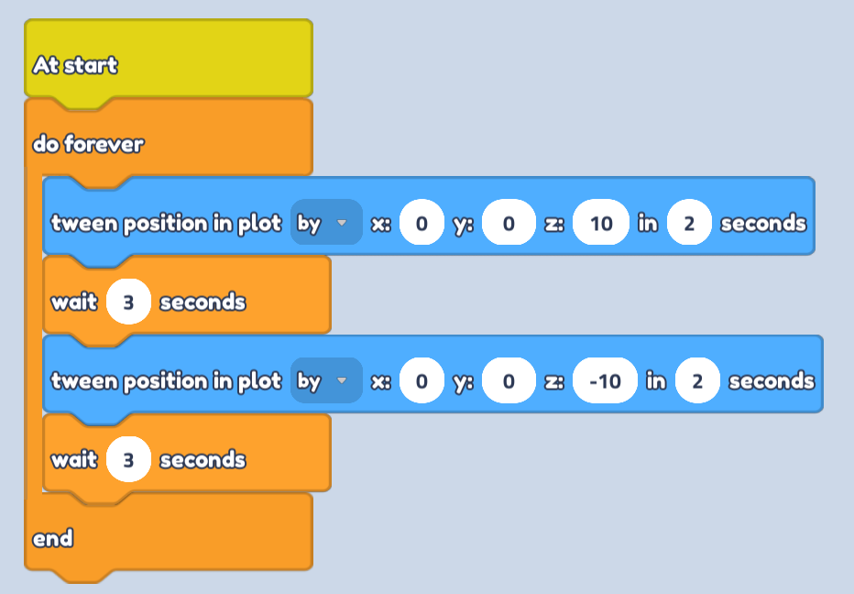Open the 'by' dropdown in the second tween block
854x594 pixels.
325,380
